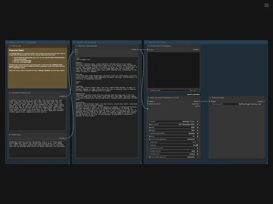This screenshot has height=204, width=273.
Task: Collapse the Photo style node
Action: (x=10, y=135)
